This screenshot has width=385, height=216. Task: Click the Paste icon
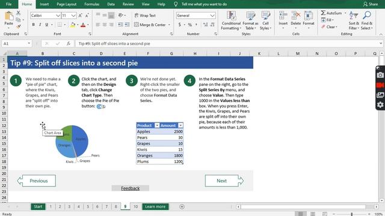click(x=8, y=16)
